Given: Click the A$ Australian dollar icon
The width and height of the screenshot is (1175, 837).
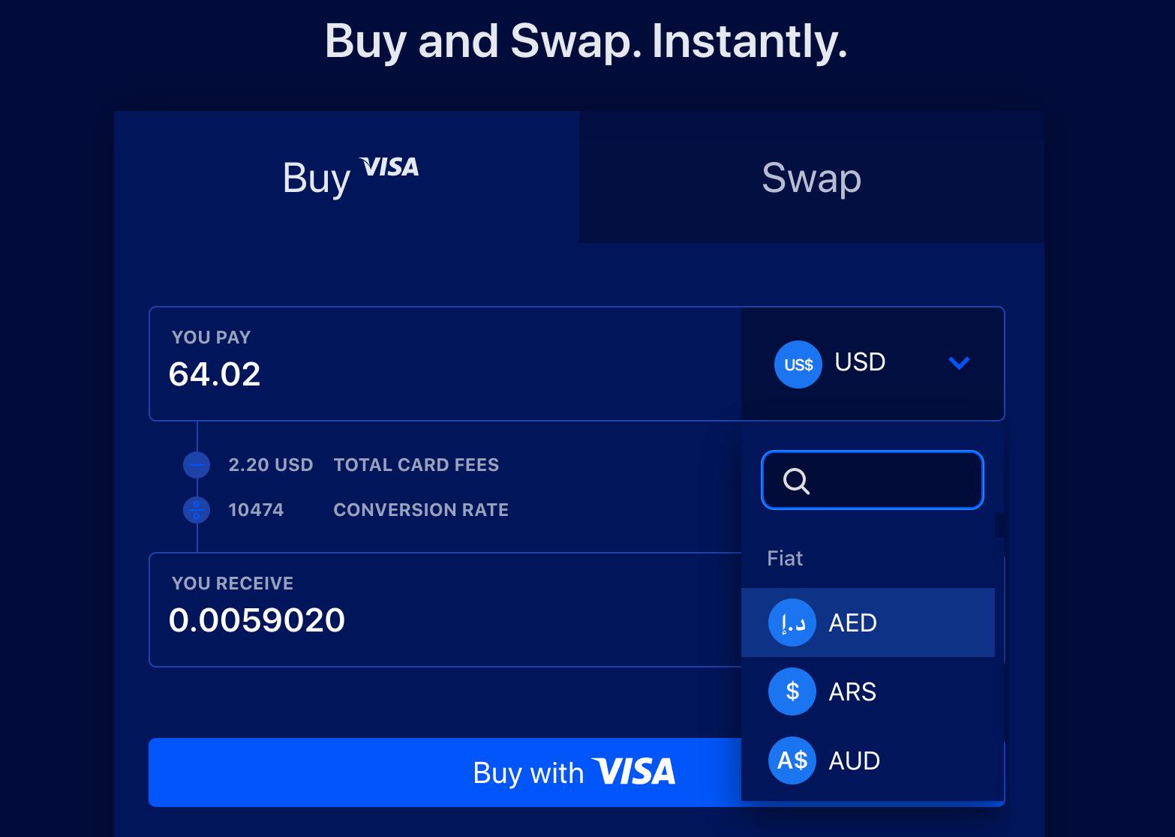Looking at the screenshot, I should (792, 760).
